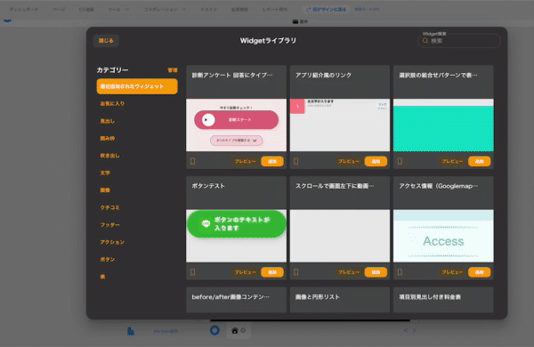
Task: Click the teal 選択肢の組合せ thumbnail
Action: coord(443,125)
